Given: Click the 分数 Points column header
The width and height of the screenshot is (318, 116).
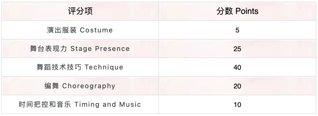Looking at the screenshot, I should click(237, 11).
